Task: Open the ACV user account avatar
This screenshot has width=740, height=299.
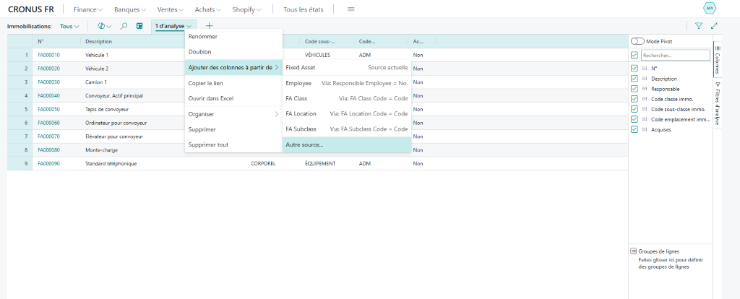Action: (709, 9)
